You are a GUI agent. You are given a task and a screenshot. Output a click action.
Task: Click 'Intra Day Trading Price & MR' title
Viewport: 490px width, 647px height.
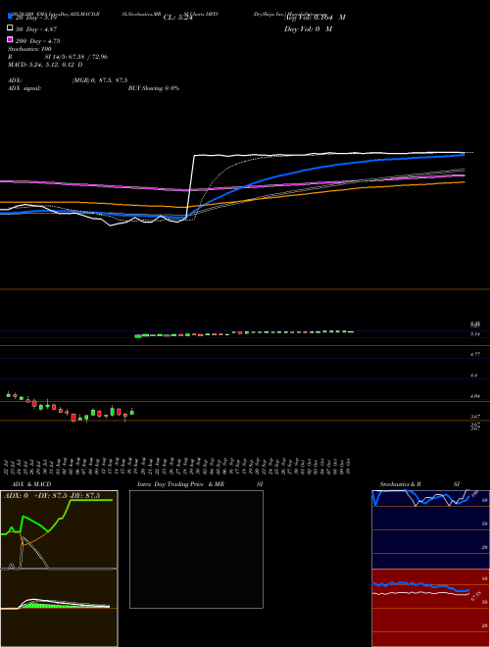point(180,484)
